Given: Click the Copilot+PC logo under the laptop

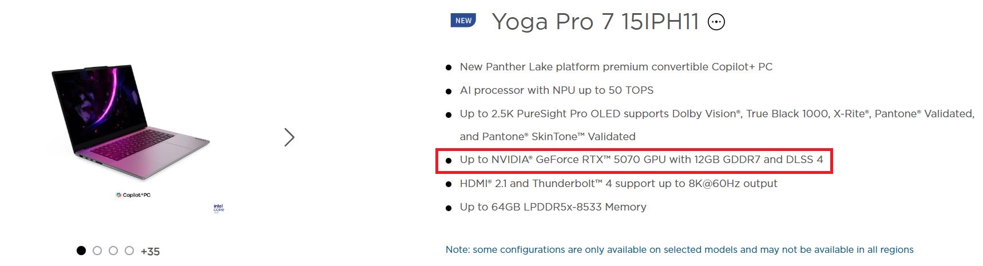Looking at the screenshot, I should pos(133,195).
